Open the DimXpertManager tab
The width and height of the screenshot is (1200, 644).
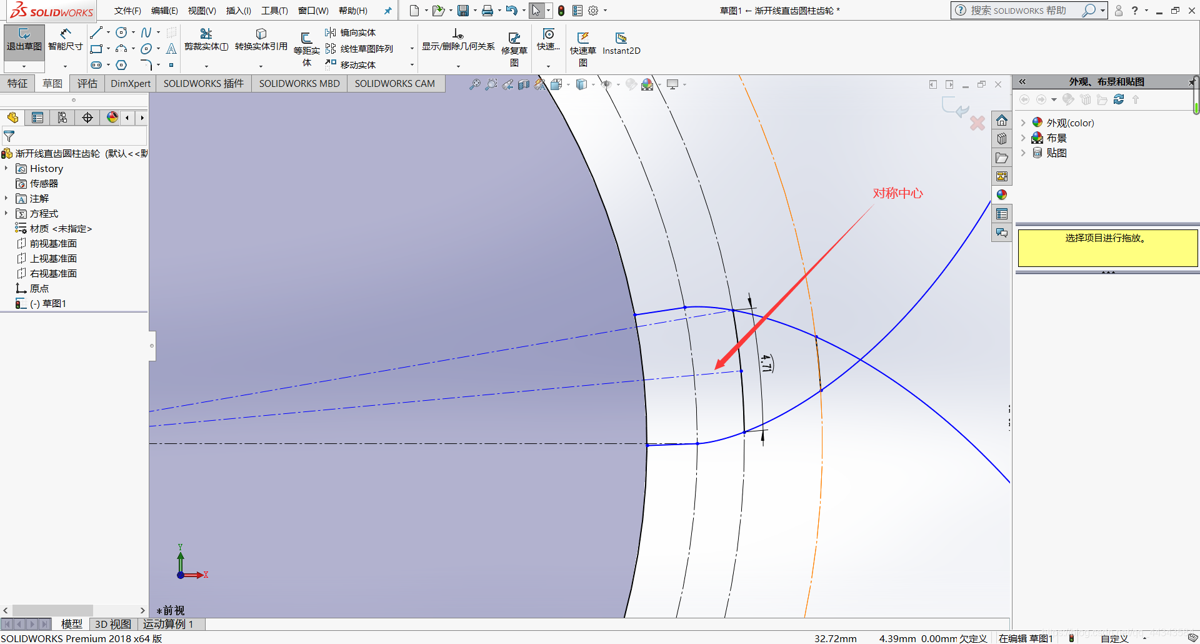[x=87, y=118]
